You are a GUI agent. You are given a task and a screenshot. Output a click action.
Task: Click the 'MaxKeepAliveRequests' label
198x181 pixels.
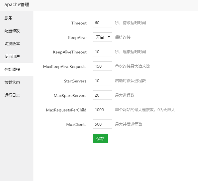[65, 67]
